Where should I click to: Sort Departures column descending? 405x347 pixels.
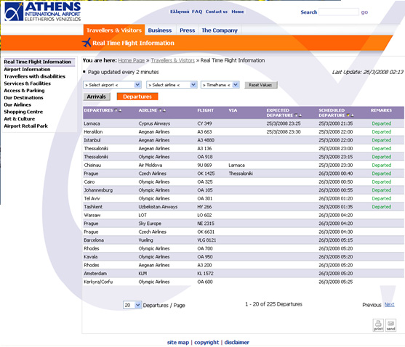[x=116, y=110]
